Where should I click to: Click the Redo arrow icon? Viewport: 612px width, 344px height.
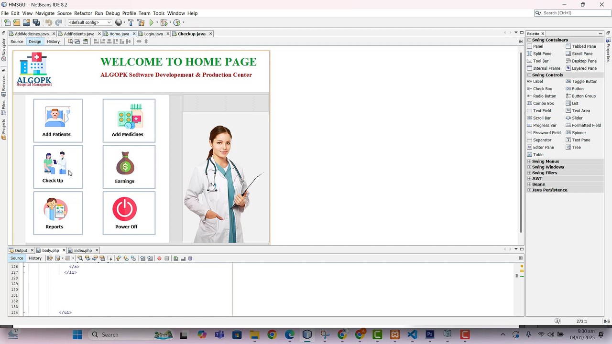(58, 22)
